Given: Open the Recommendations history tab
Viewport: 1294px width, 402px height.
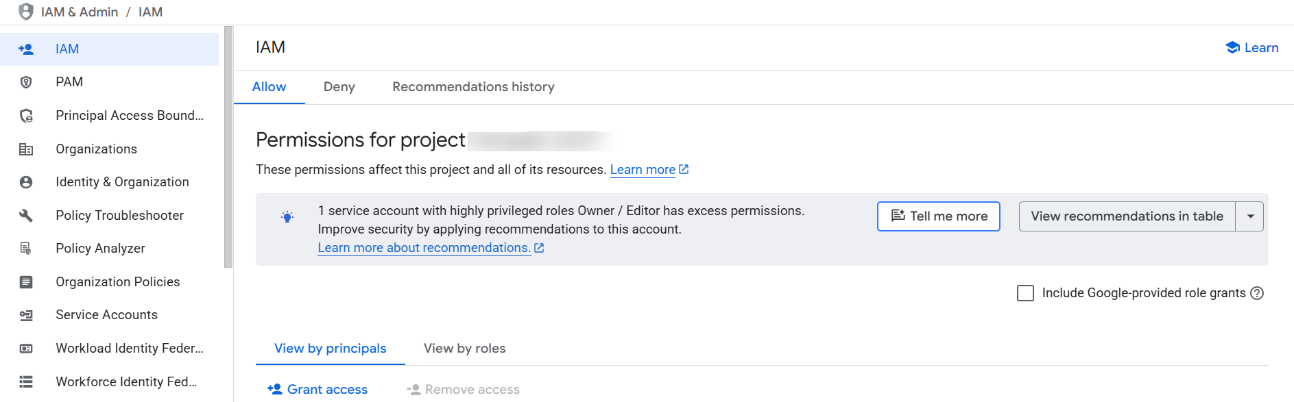Looking at the screenshot, I should 473,87.
